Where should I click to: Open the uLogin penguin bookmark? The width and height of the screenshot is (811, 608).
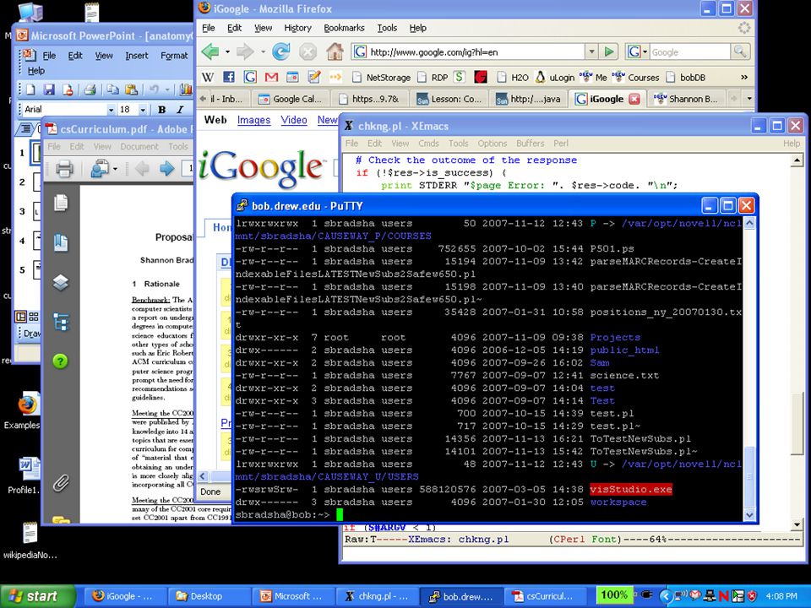(555, 78)
